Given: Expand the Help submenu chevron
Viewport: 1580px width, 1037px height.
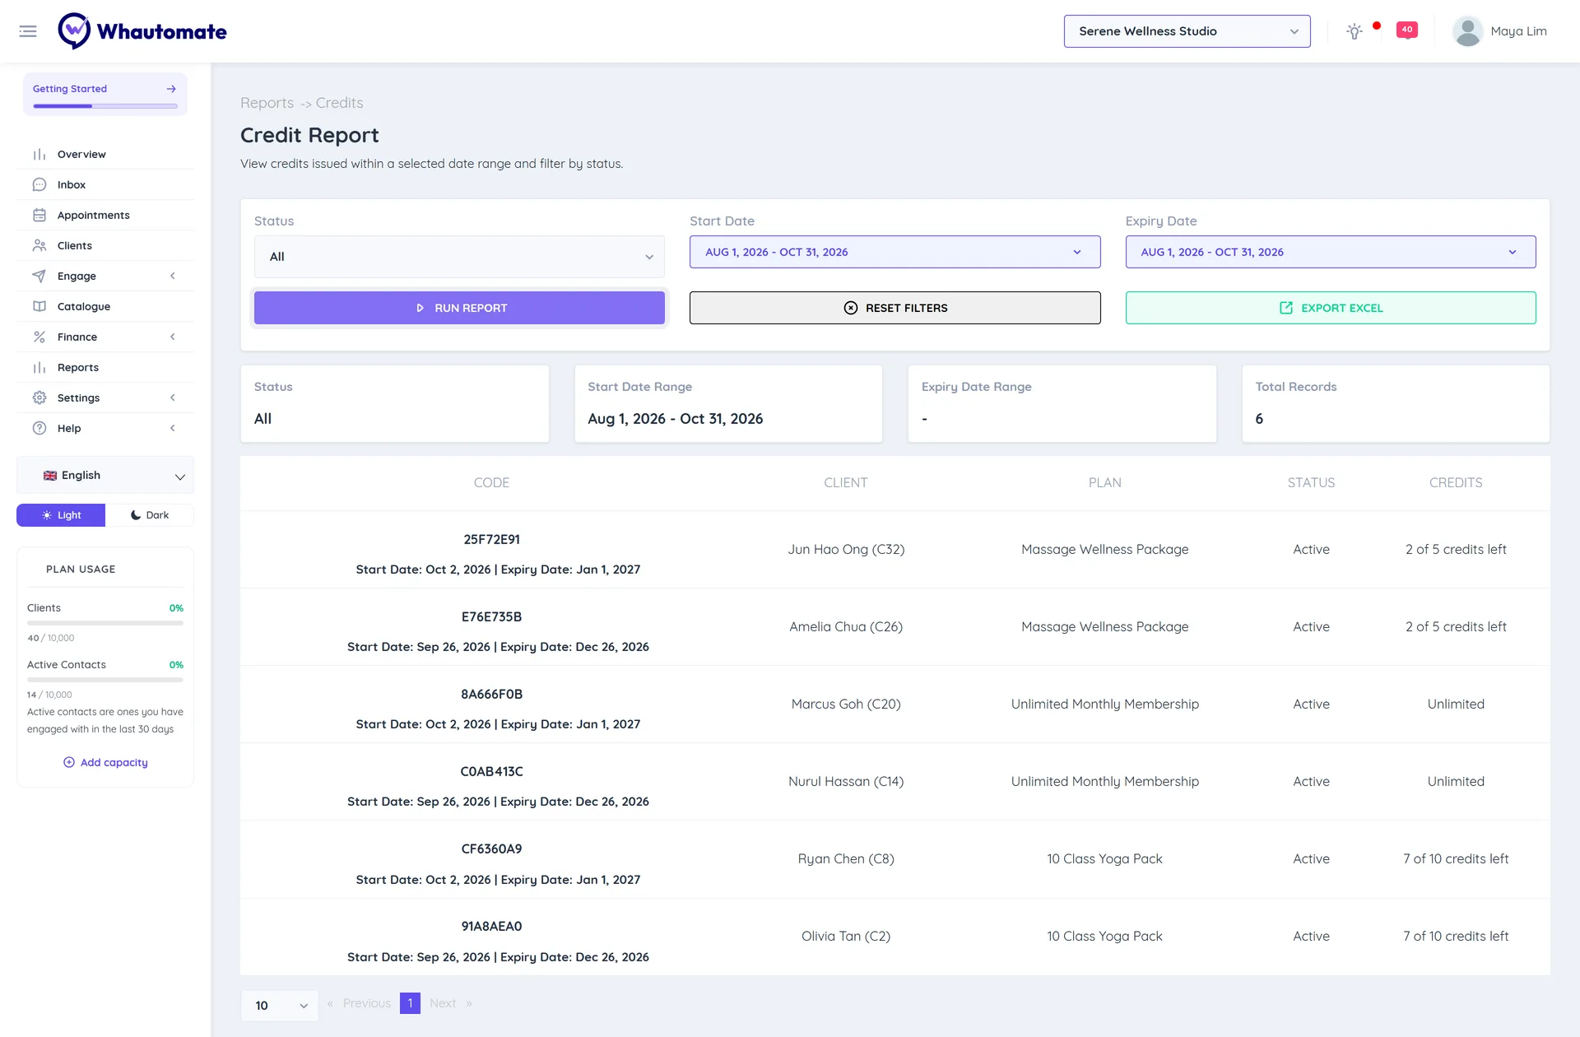Looking at the screenshot, I should 173,429.
